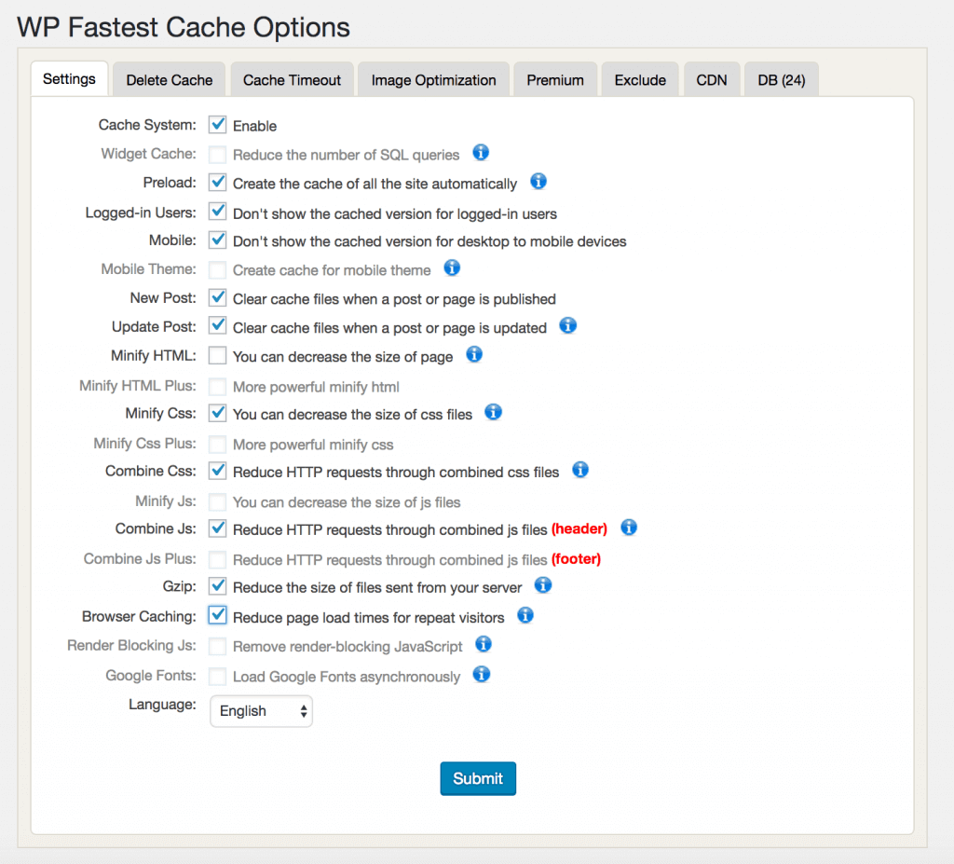954x864 pixels.
Task: Open info icon next to Preload option
Action: click(538, 182)
